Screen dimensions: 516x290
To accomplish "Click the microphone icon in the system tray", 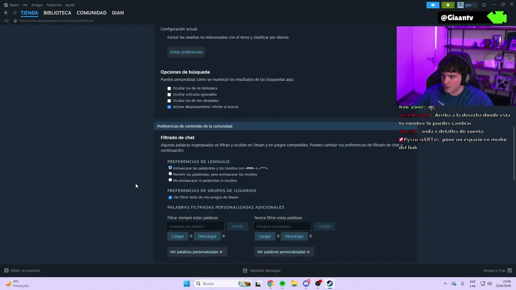I will point(462,284).
